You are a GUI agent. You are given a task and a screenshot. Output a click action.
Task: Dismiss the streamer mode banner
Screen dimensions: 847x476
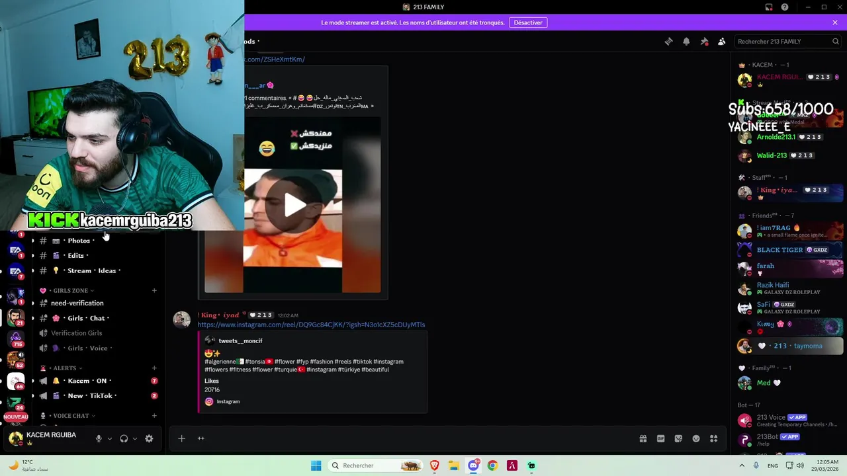pyautogui.click(x=835, y=22)
